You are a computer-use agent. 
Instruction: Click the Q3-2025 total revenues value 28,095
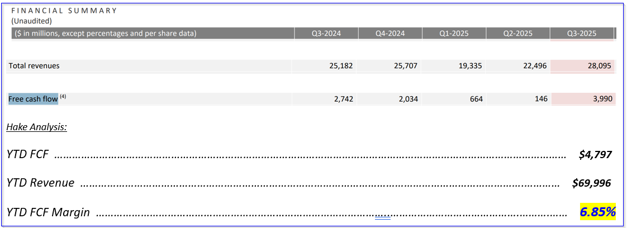pos(597,66)
